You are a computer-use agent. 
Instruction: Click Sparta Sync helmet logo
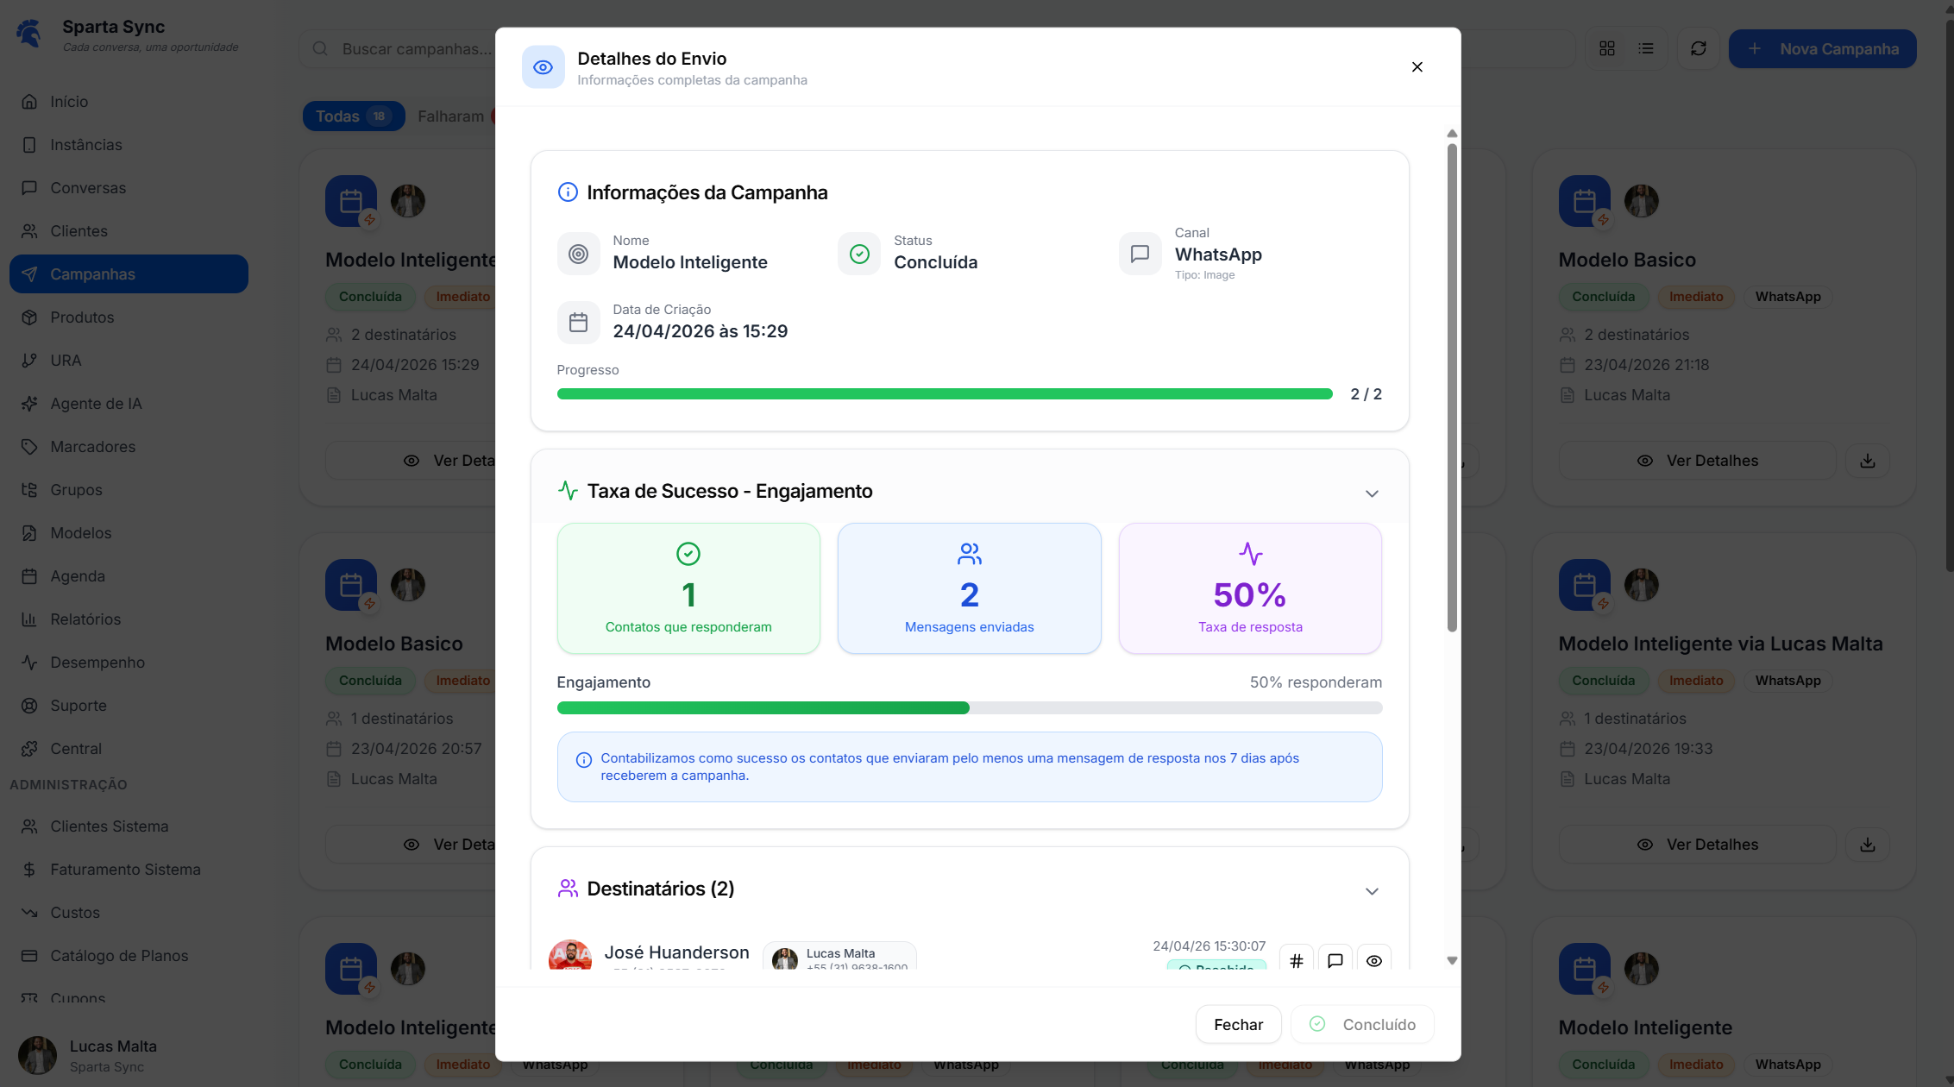29,35
